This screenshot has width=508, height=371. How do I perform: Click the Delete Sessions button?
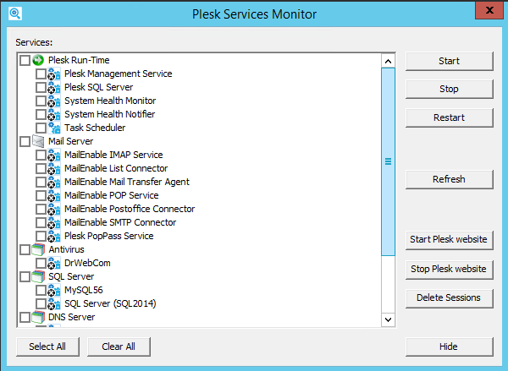(x=449, y=297)
